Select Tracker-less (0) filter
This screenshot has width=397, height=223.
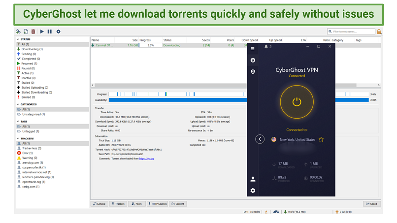(x=29, y=148)
